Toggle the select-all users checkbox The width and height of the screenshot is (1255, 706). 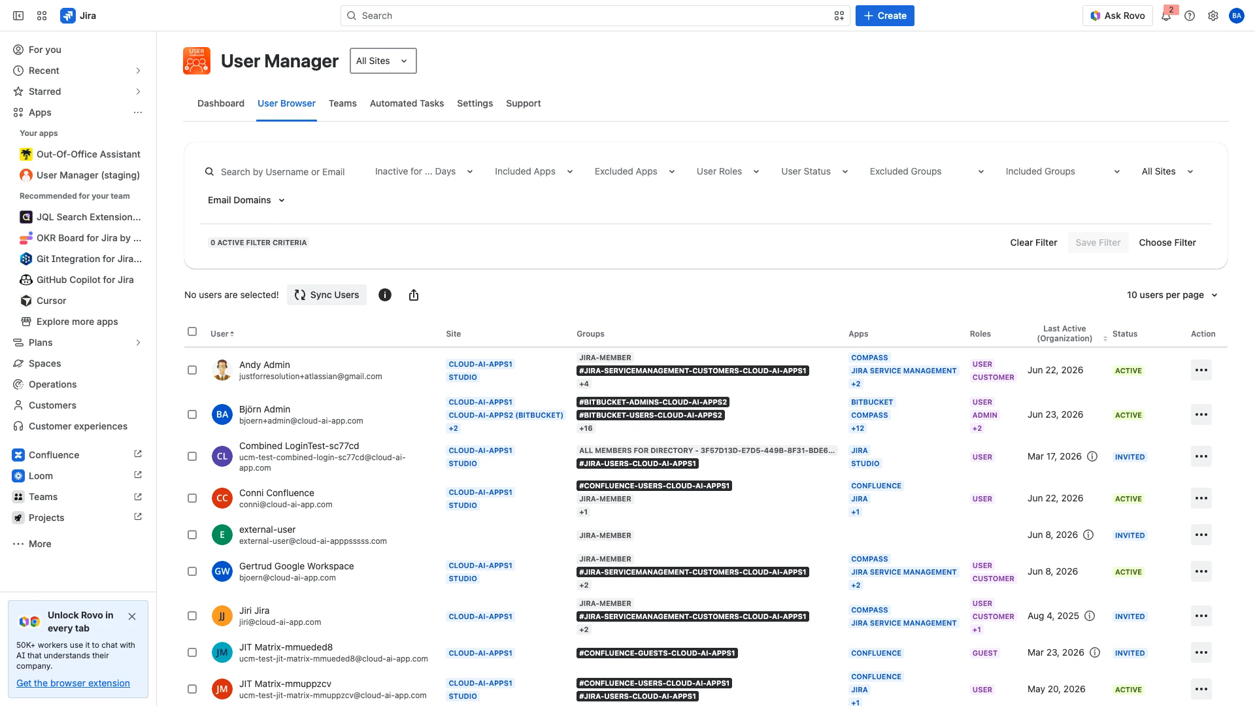[x=192, y=331]
